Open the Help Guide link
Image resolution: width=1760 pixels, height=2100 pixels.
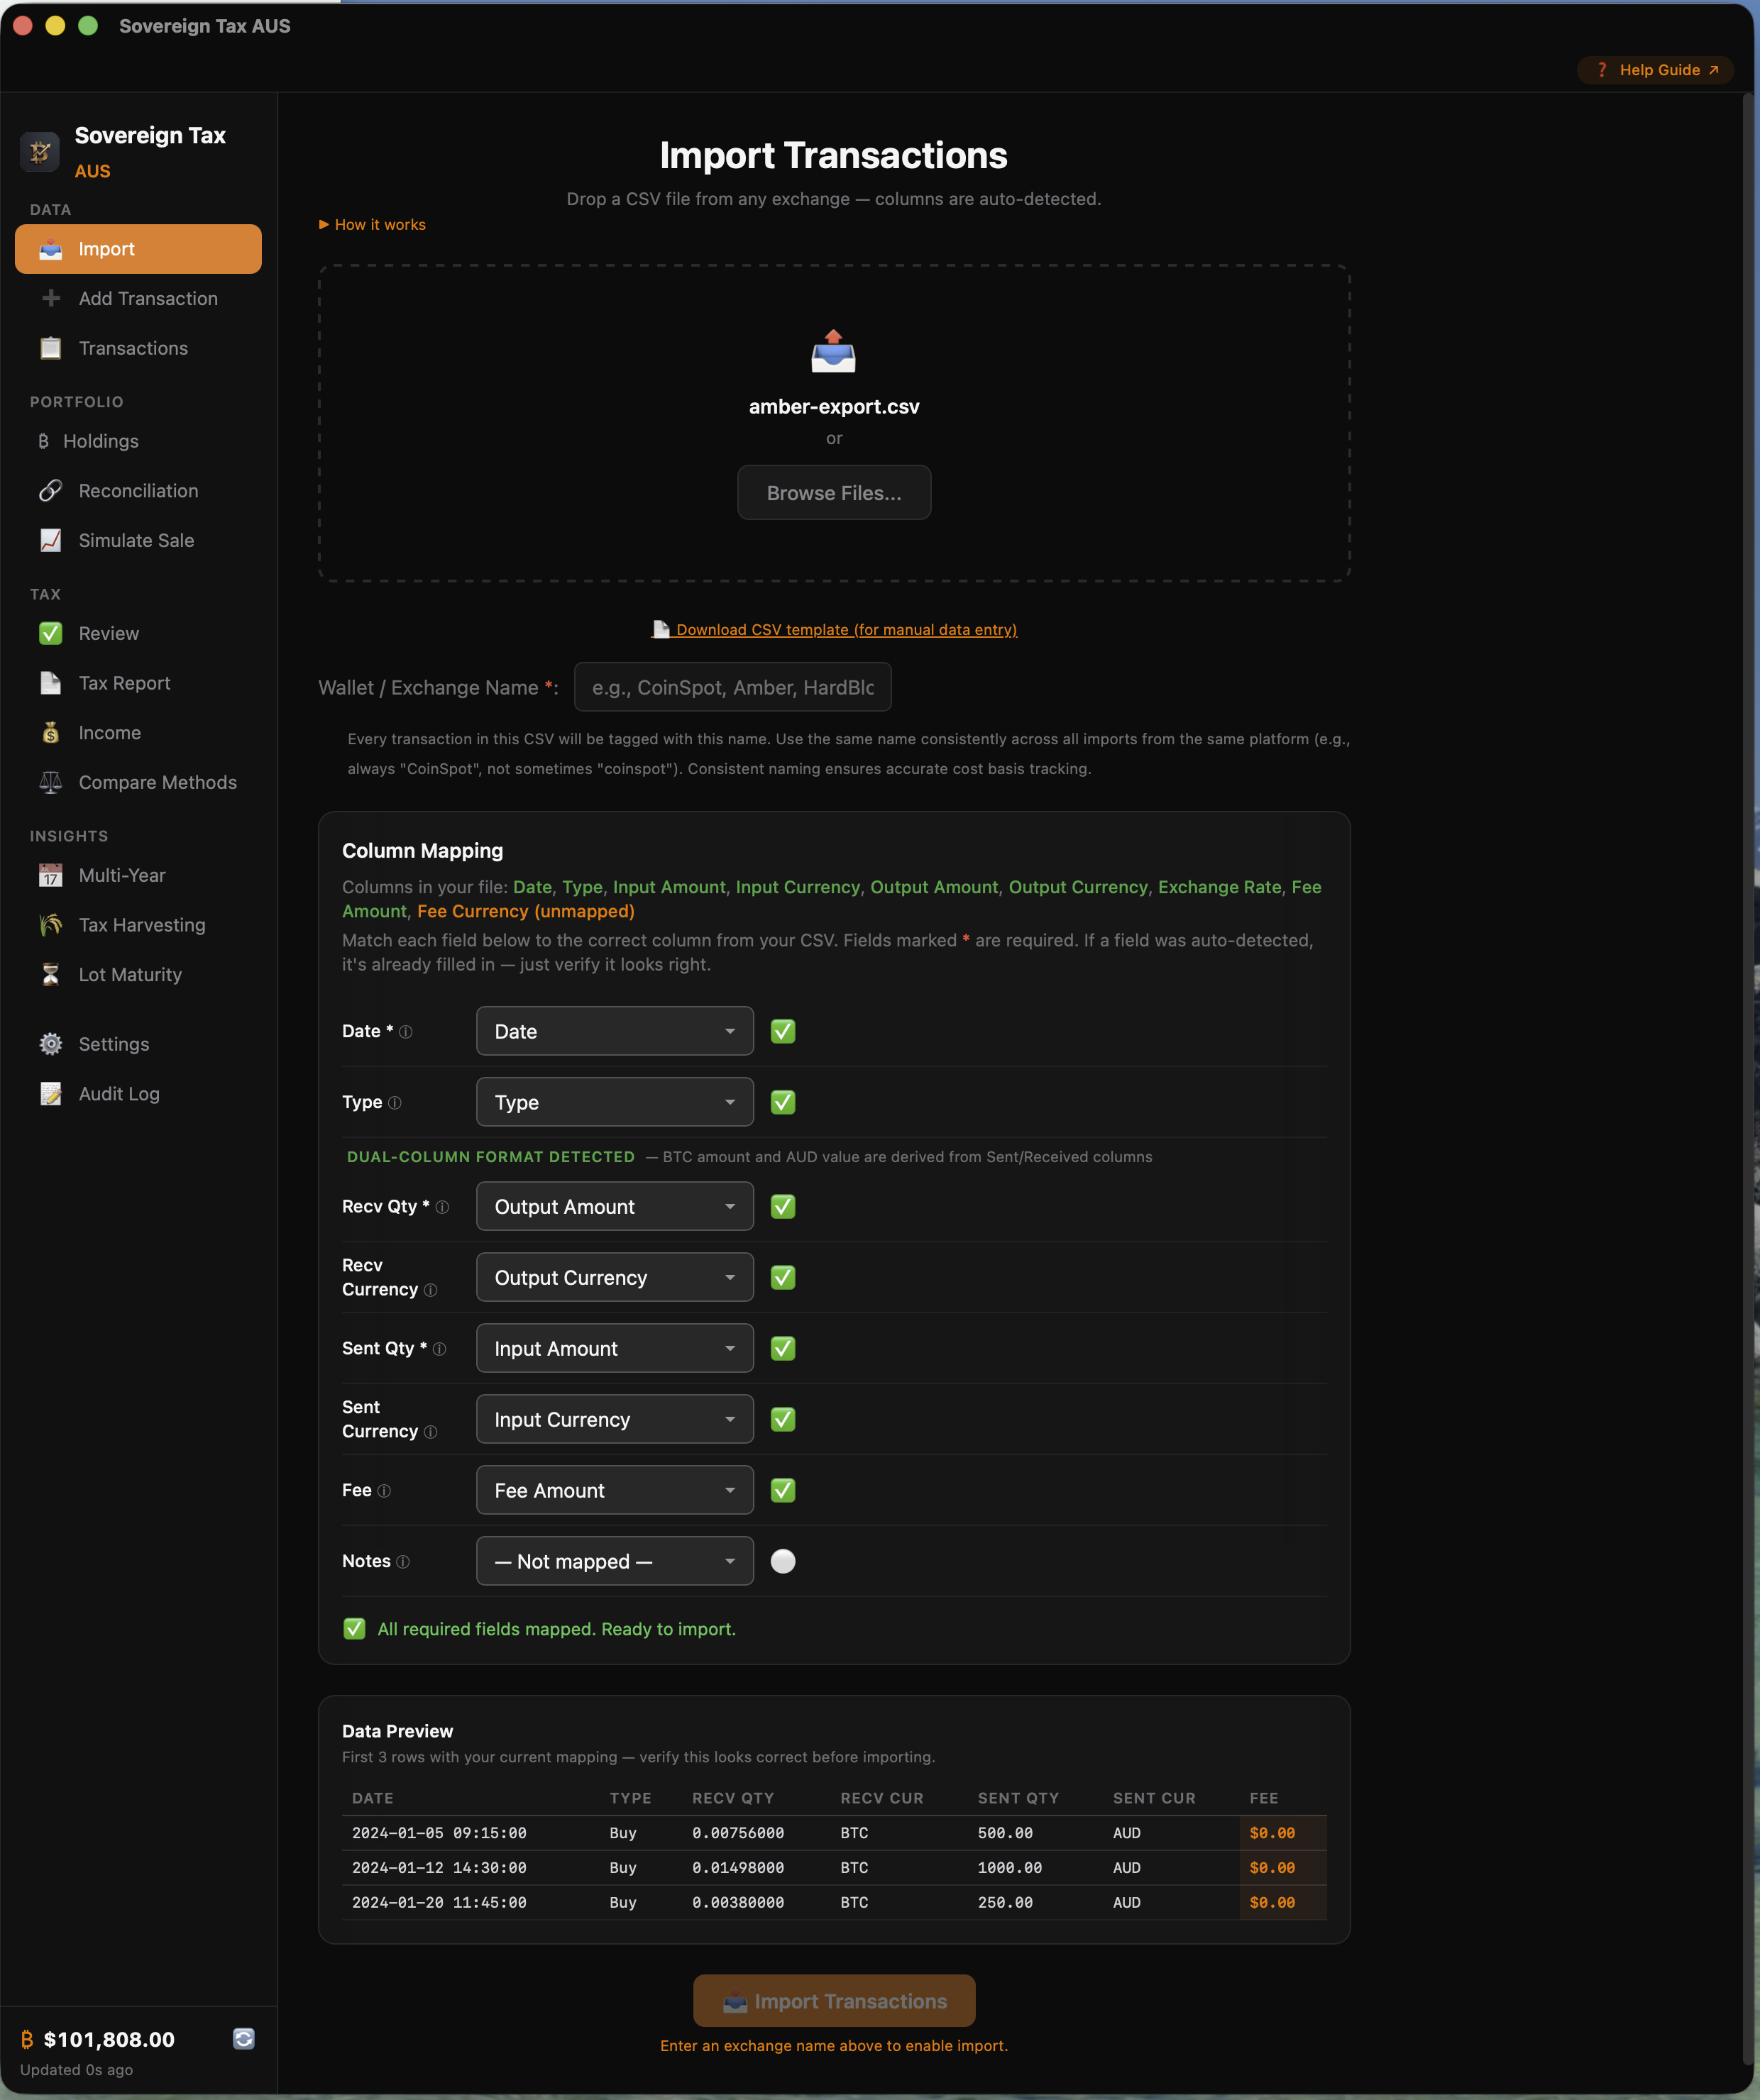coord(1657,70)
